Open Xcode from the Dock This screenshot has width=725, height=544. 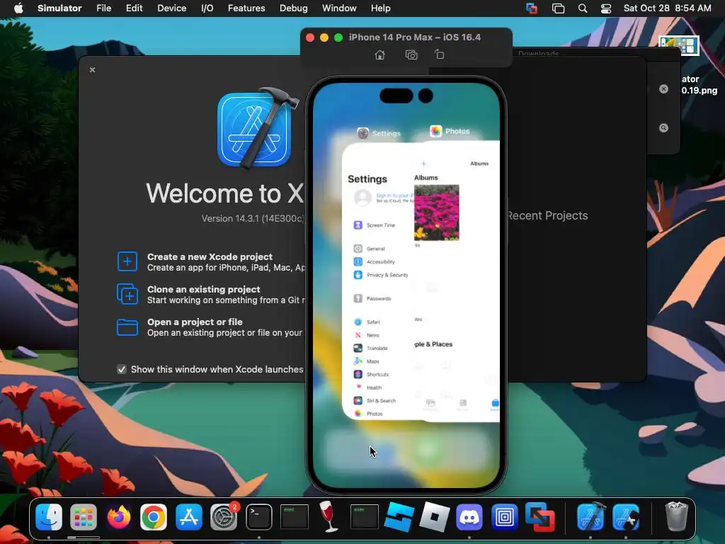pyautogui.click(x=591, y=516)
